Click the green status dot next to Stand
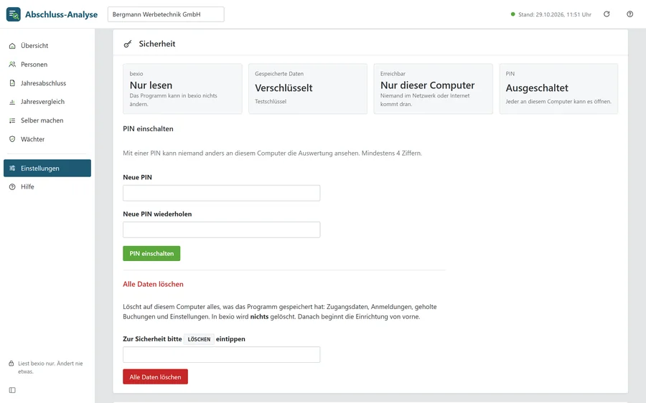 click(513, 14)
